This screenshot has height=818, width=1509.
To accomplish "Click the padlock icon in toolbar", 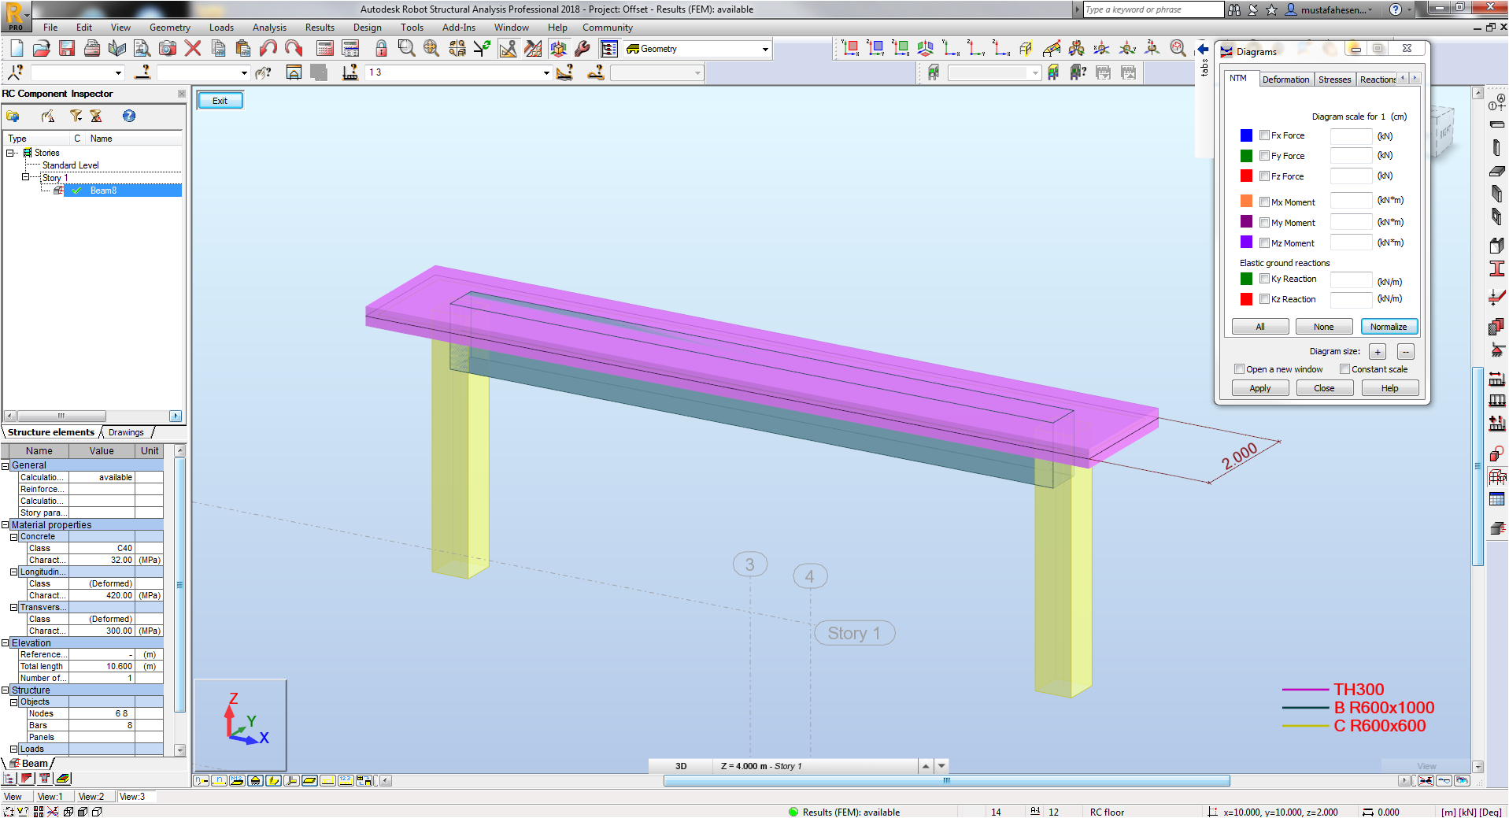I will pos(381,49).
